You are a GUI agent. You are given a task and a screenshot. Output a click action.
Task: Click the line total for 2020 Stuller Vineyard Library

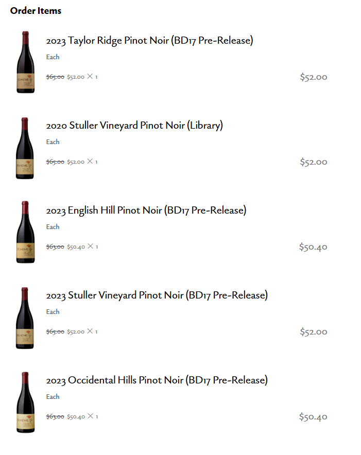(314, 162)
